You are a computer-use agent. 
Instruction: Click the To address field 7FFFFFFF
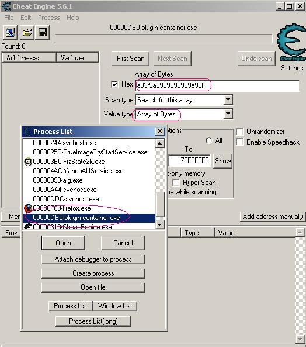(190, 160)
